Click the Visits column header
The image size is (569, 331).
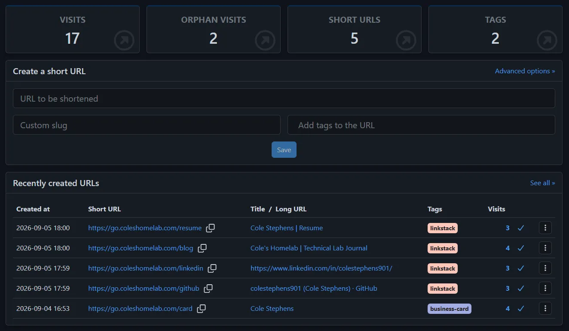click(x=496, y=209)
